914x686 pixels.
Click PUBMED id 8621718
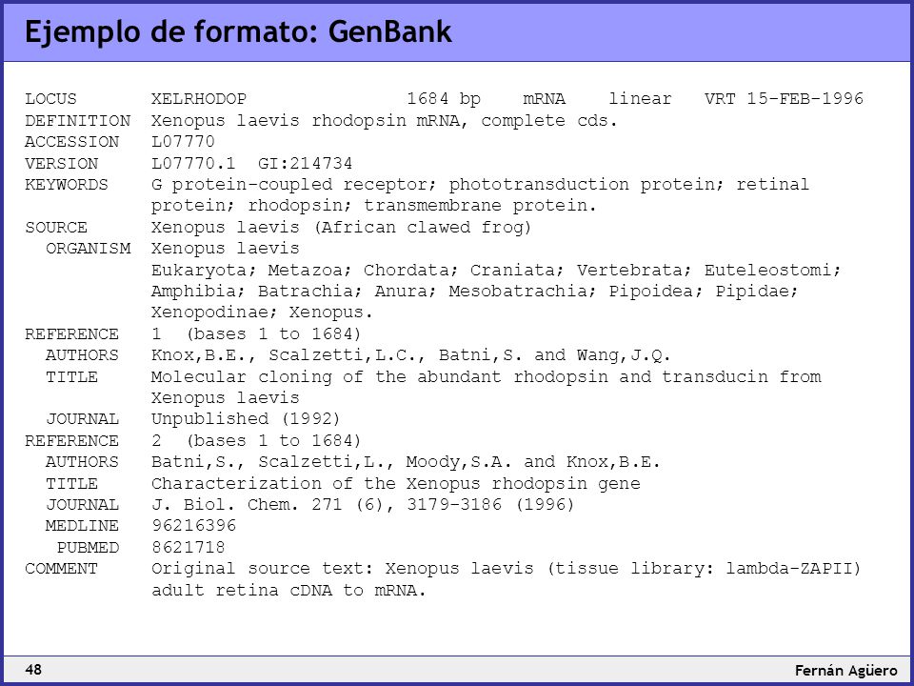pyautogui.click(x=189, y=548)
